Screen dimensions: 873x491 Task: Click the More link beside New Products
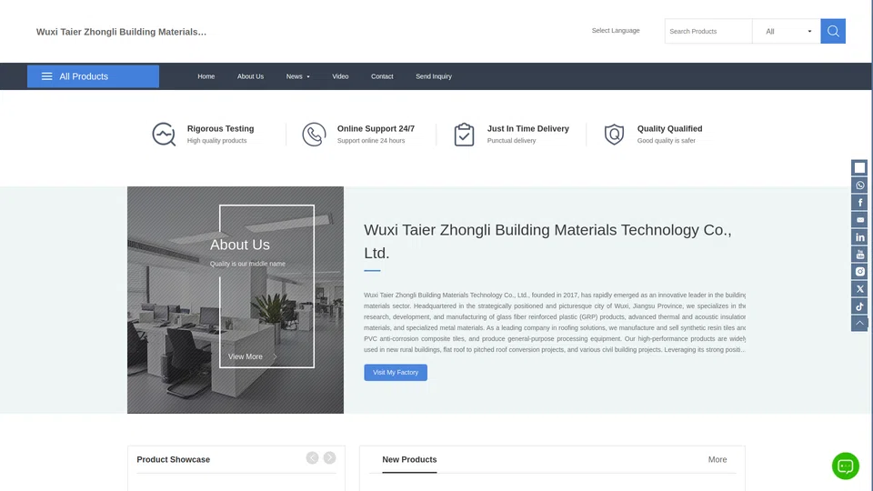click(x=717, y=459)
